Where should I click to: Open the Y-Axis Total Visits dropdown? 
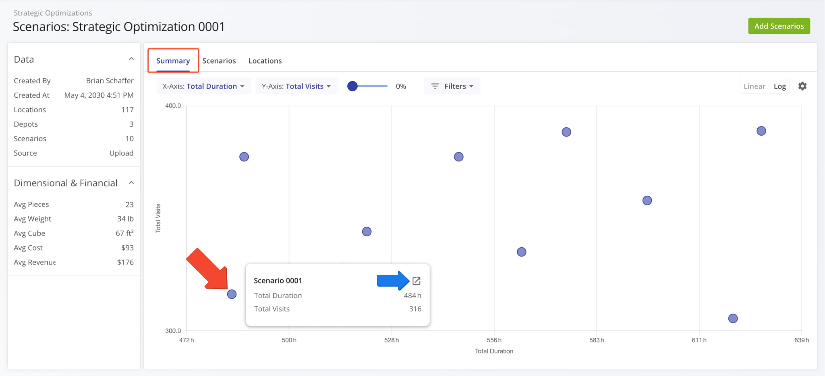(x=296, y=86)
